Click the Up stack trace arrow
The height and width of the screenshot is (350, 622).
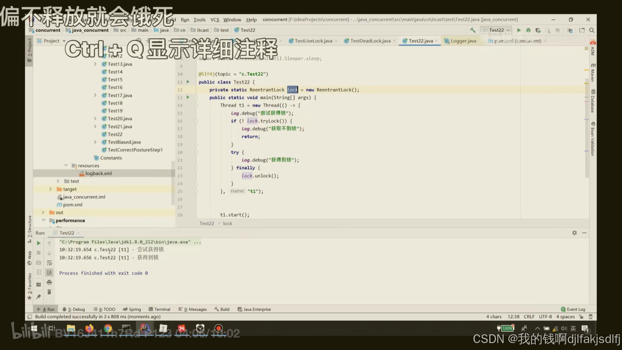point(49,243)
